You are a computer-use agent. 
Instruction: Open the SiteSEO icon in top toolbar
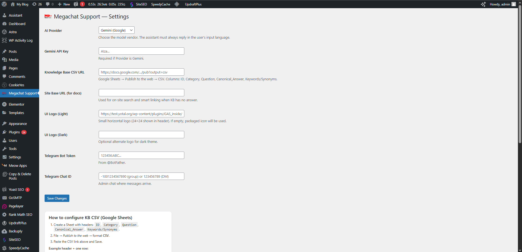[x=132, y=4]
